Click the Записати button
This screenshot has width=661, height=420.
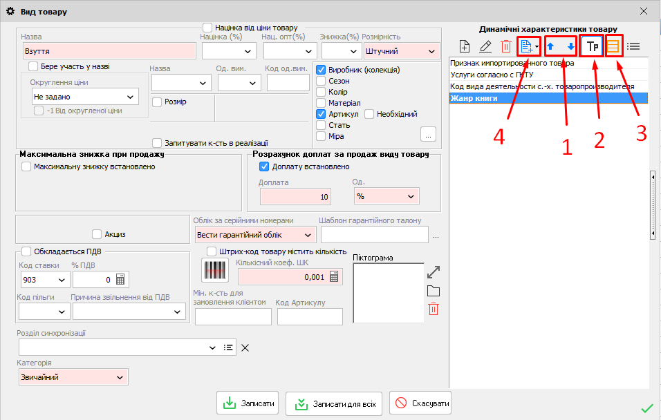pos(248,403)
